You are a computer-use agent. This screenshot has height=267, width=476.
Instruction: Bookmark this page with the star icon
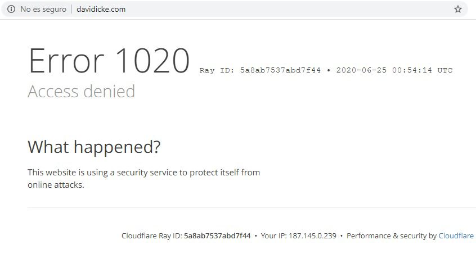pos(458,9)
